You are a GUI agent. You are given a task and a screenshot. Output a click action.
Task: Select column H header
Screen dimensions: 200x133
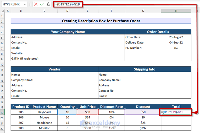tap(176, 11)
